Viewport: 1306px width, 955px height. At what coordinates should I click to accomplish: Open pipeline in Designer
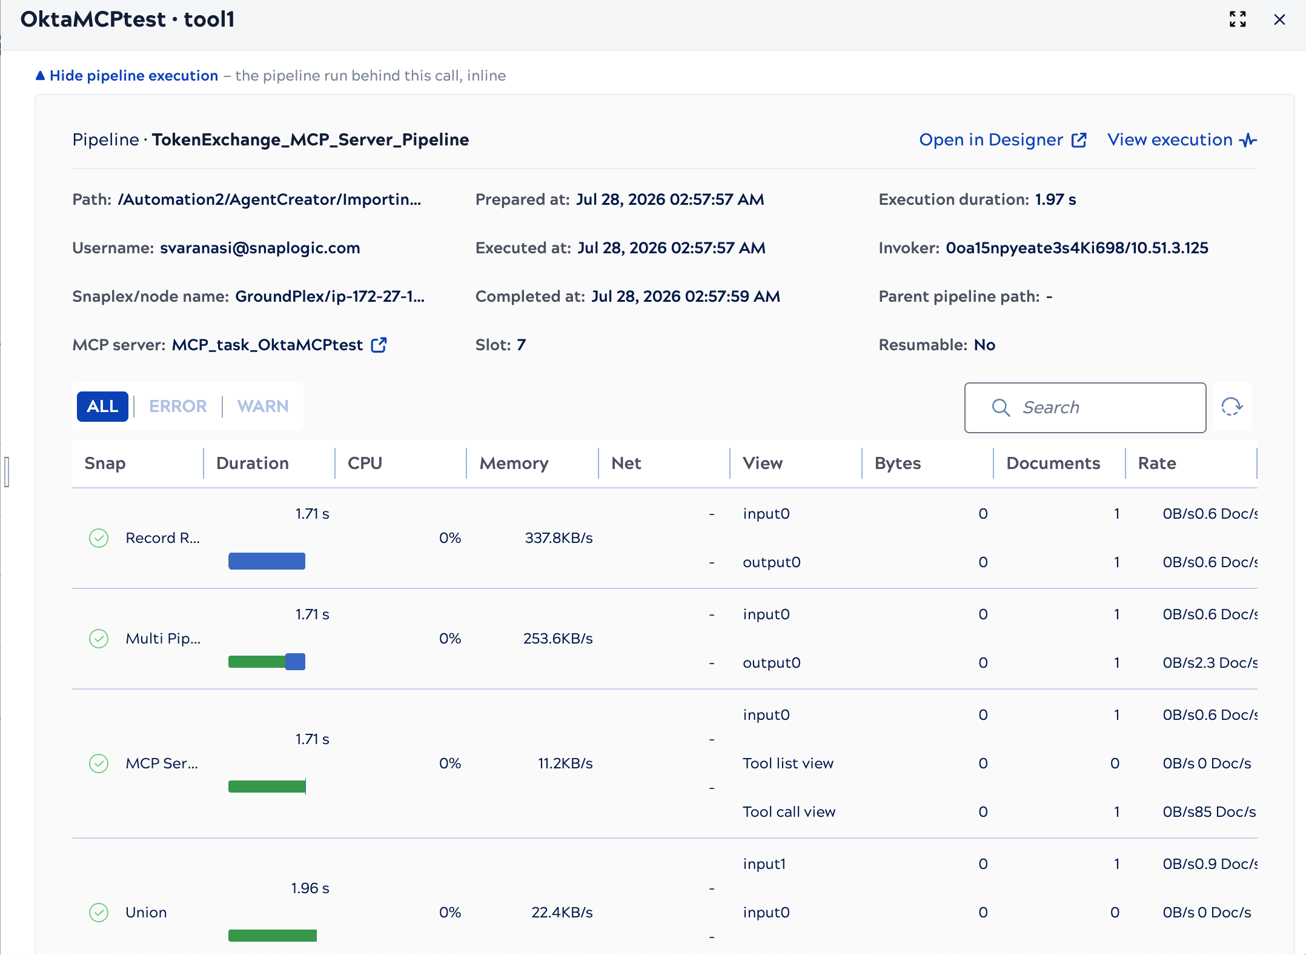coord(991,140)
